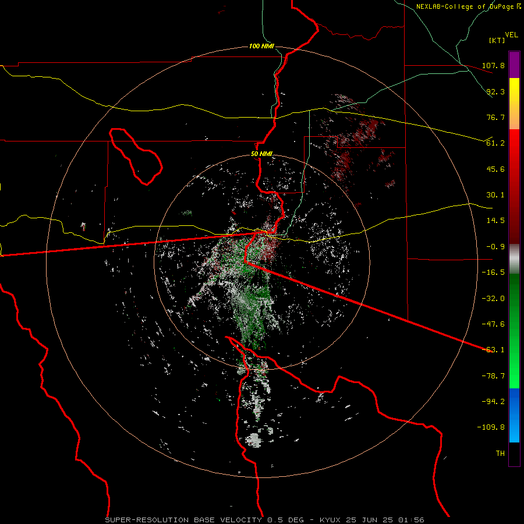Click the 100 NMI range ring label
The width and height of the screenshot is (524, 524).
pos(261,46)
